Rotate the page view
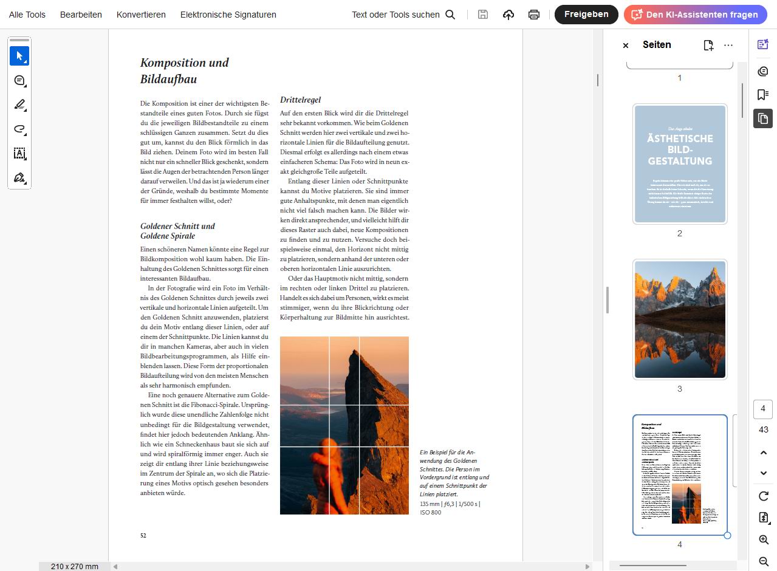Image resolution: width=777 pixels, height=571 pixels. (x=764, y=496)
